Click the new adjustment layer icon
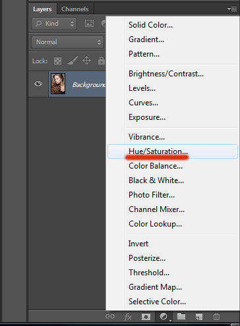The width and height of the screenshot is (240, 326). coord(164,317)
